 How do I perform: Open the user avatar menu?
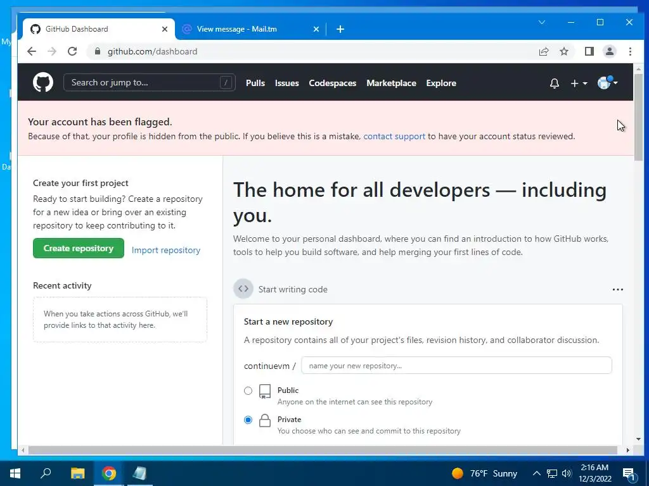point(608,83)
